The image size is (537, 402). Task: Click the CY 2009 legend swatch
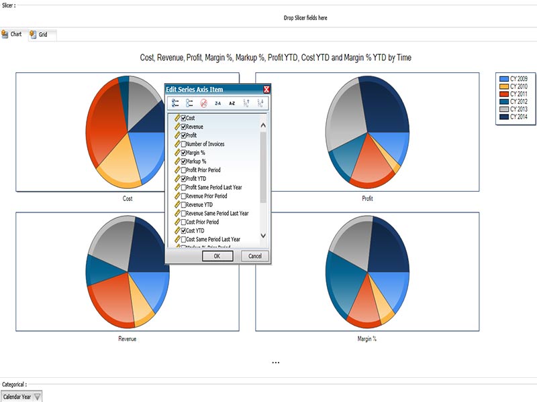click(x=504, y=79)
